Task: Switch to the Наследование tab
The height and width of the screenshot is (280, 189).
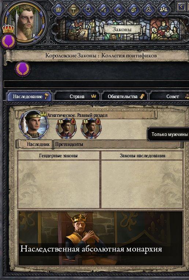Action: (30, 96)
